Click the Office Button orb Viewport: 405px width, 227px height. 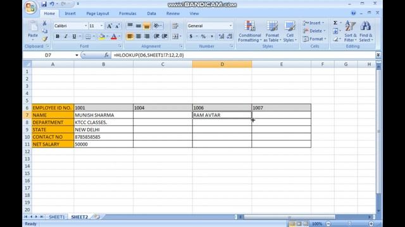pyautogui.click(x=30, y=7)
